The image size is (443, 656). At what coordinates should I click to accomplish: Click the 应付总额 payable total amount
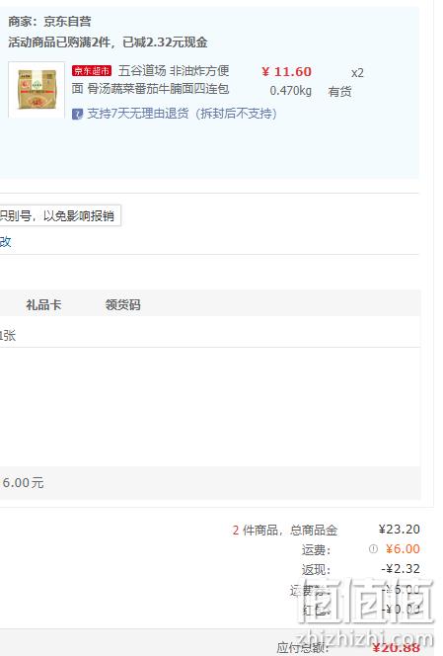pos(396,648)
